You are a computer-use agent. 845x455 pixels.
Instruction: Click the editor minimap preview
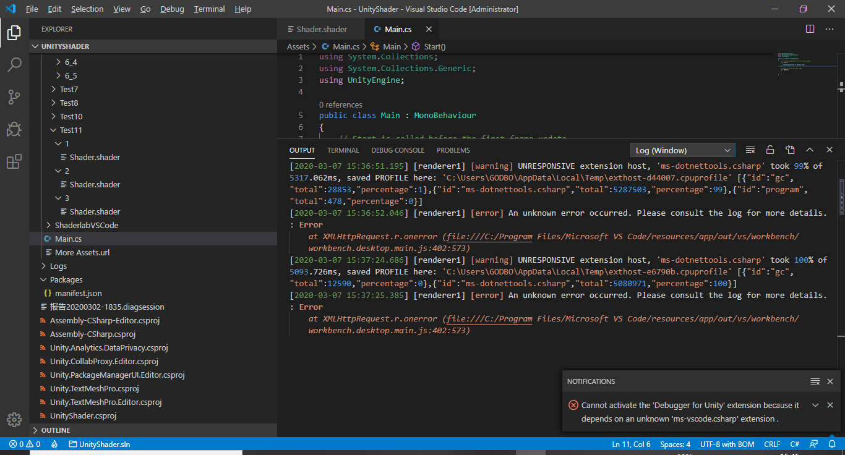[807, 64]
